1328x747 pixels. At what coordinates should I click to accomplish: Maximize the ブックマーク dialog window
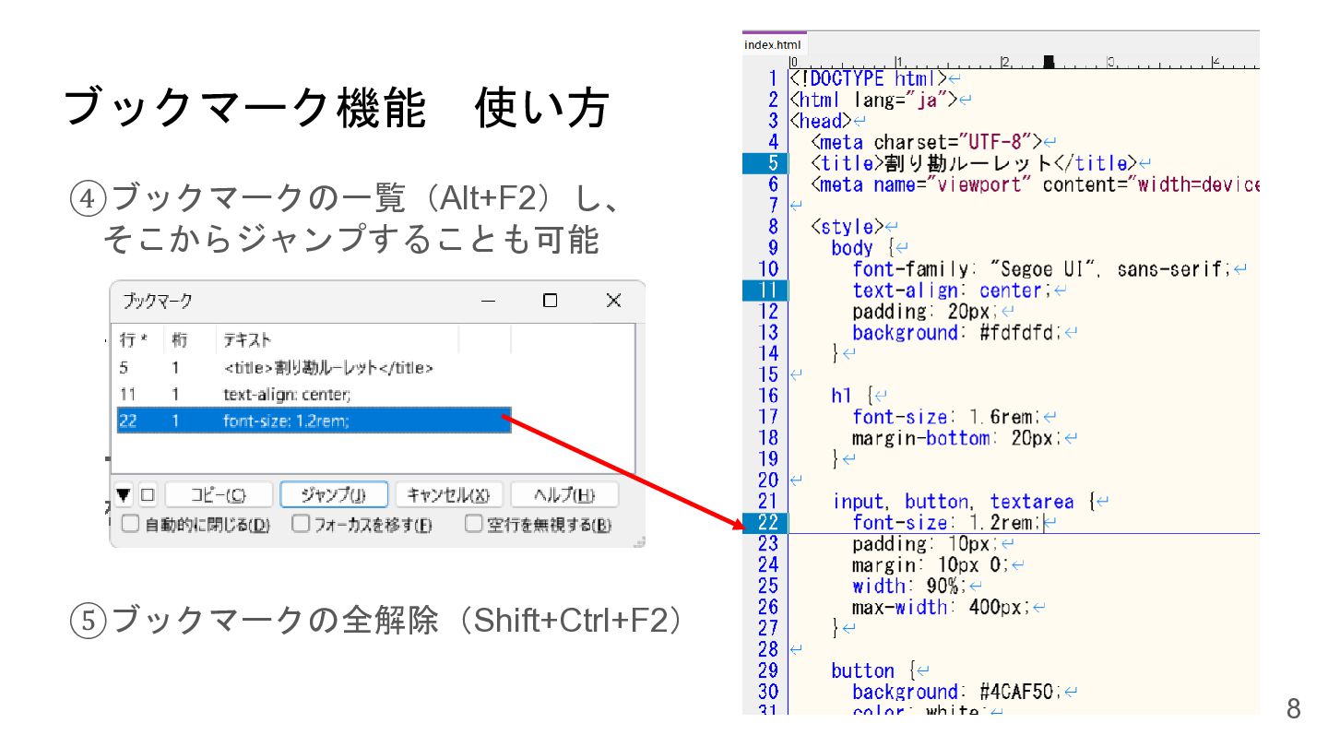pyautogui.click(x=551, y=301)
